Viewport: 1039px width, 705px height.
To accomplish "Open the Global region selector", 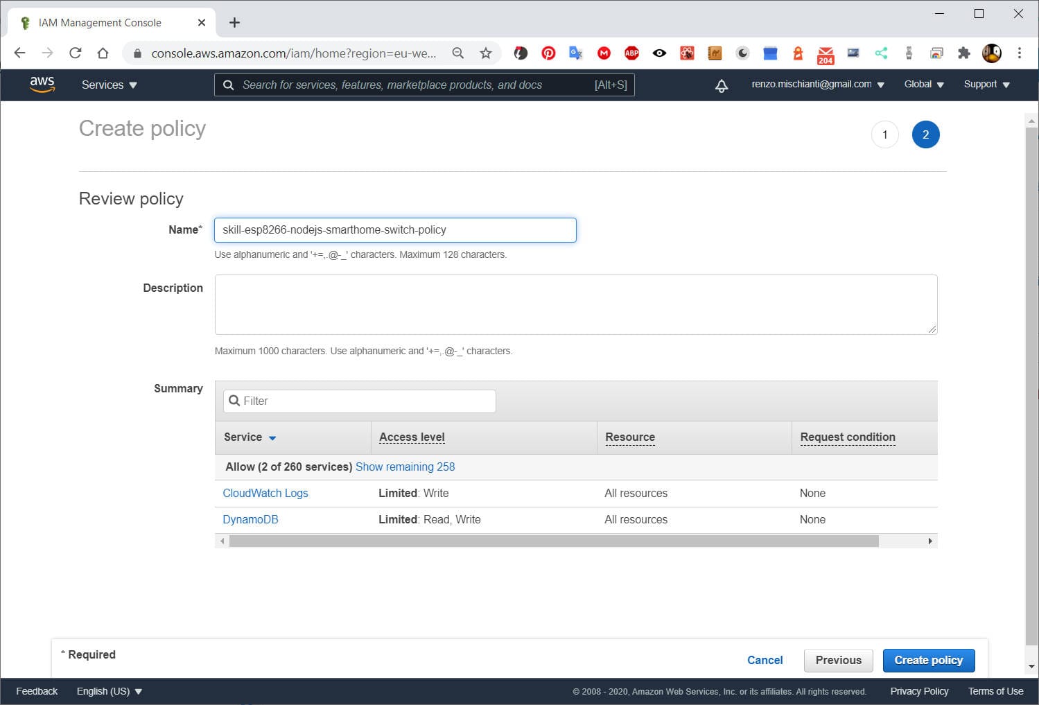I will (x=923, y=84).
